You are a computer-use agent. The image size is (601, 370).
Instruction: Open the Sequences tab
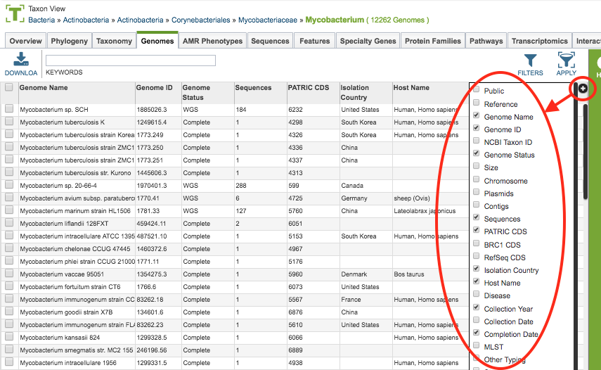270,41
